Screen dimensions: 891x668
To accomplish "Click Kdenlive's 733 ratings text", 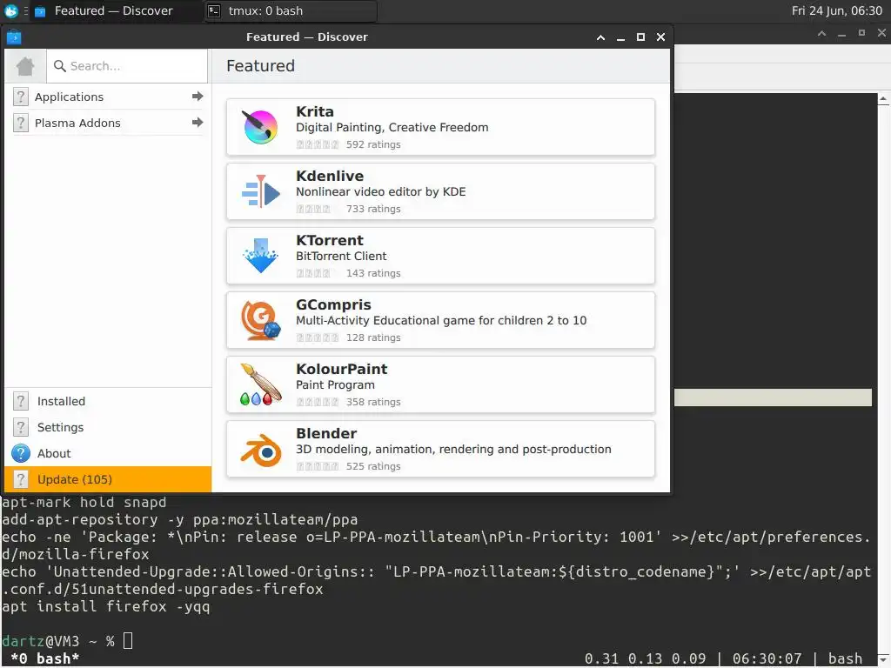I will tap(373, 209).
